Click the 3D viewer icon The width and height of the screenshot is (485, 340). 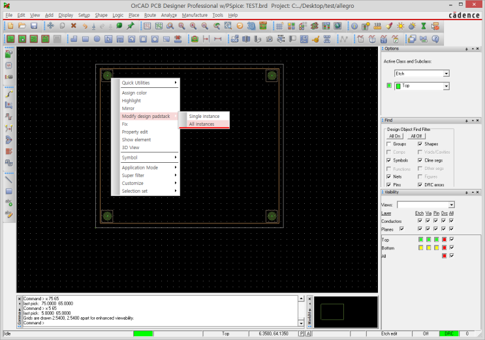253,25
